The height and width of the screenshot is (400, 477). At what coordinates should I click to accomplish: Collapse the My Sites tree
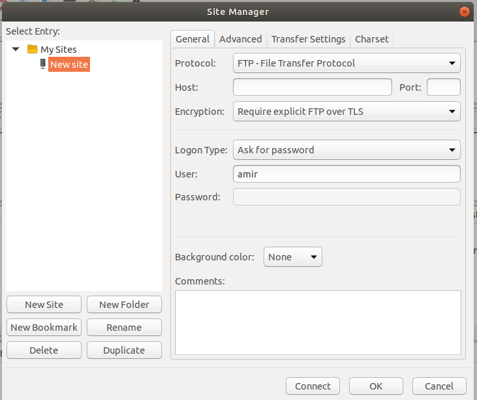pos(16,49)
